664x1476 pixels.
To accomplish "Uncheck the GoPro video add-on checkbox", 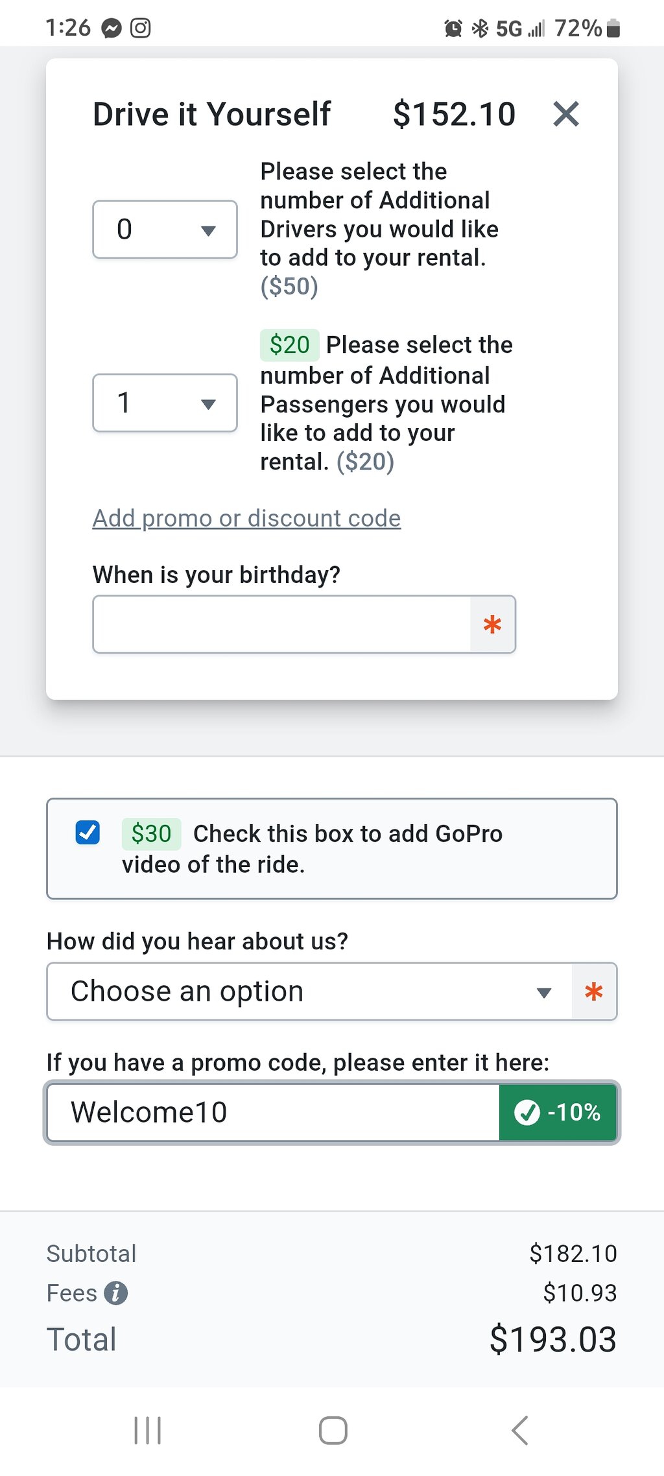I will 88,833.
